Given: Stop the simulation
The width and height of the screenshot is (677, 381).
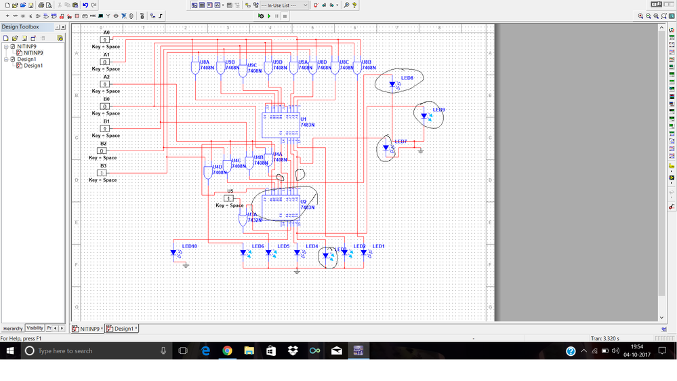Looking at the screenshot, I should 285,16.
